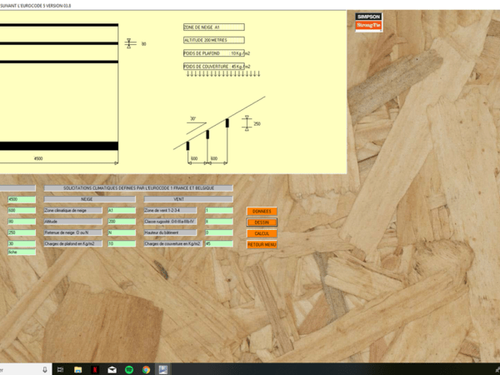The width and height of the screenshot is (500, 375).
Task: Click the Altitude value field 200
Action: pyautogui.click(x=121, y=222)
